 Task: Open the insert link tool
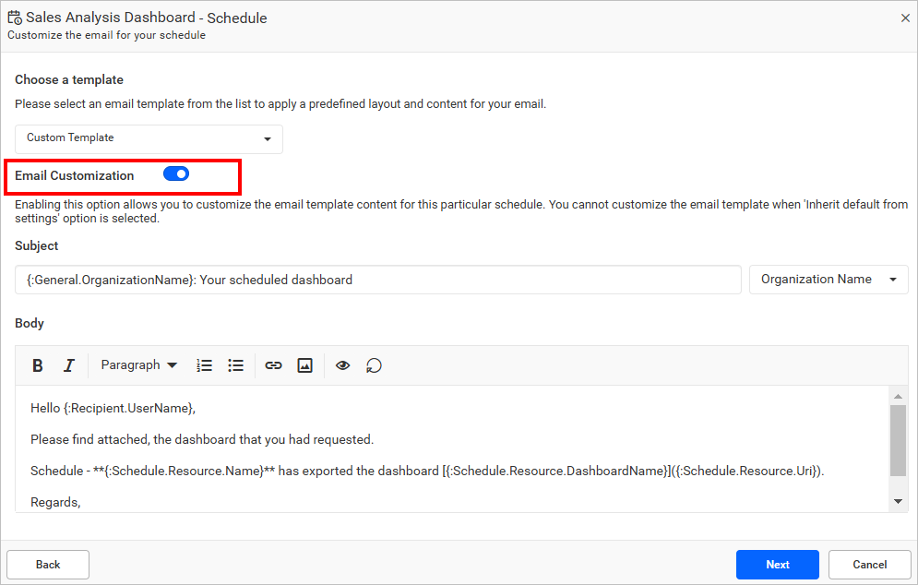tap(273, 364)
